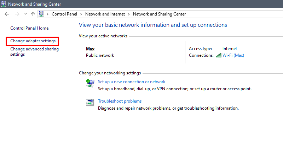Open Change advanced sharing settings
Image resolution: width=283 pixels, height=141 pixels.
pyautogui.click(x=34, y=51)
